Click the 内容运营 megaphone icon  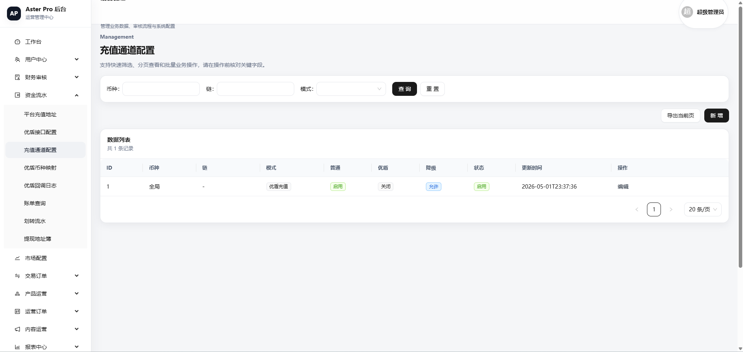[17, 329]
